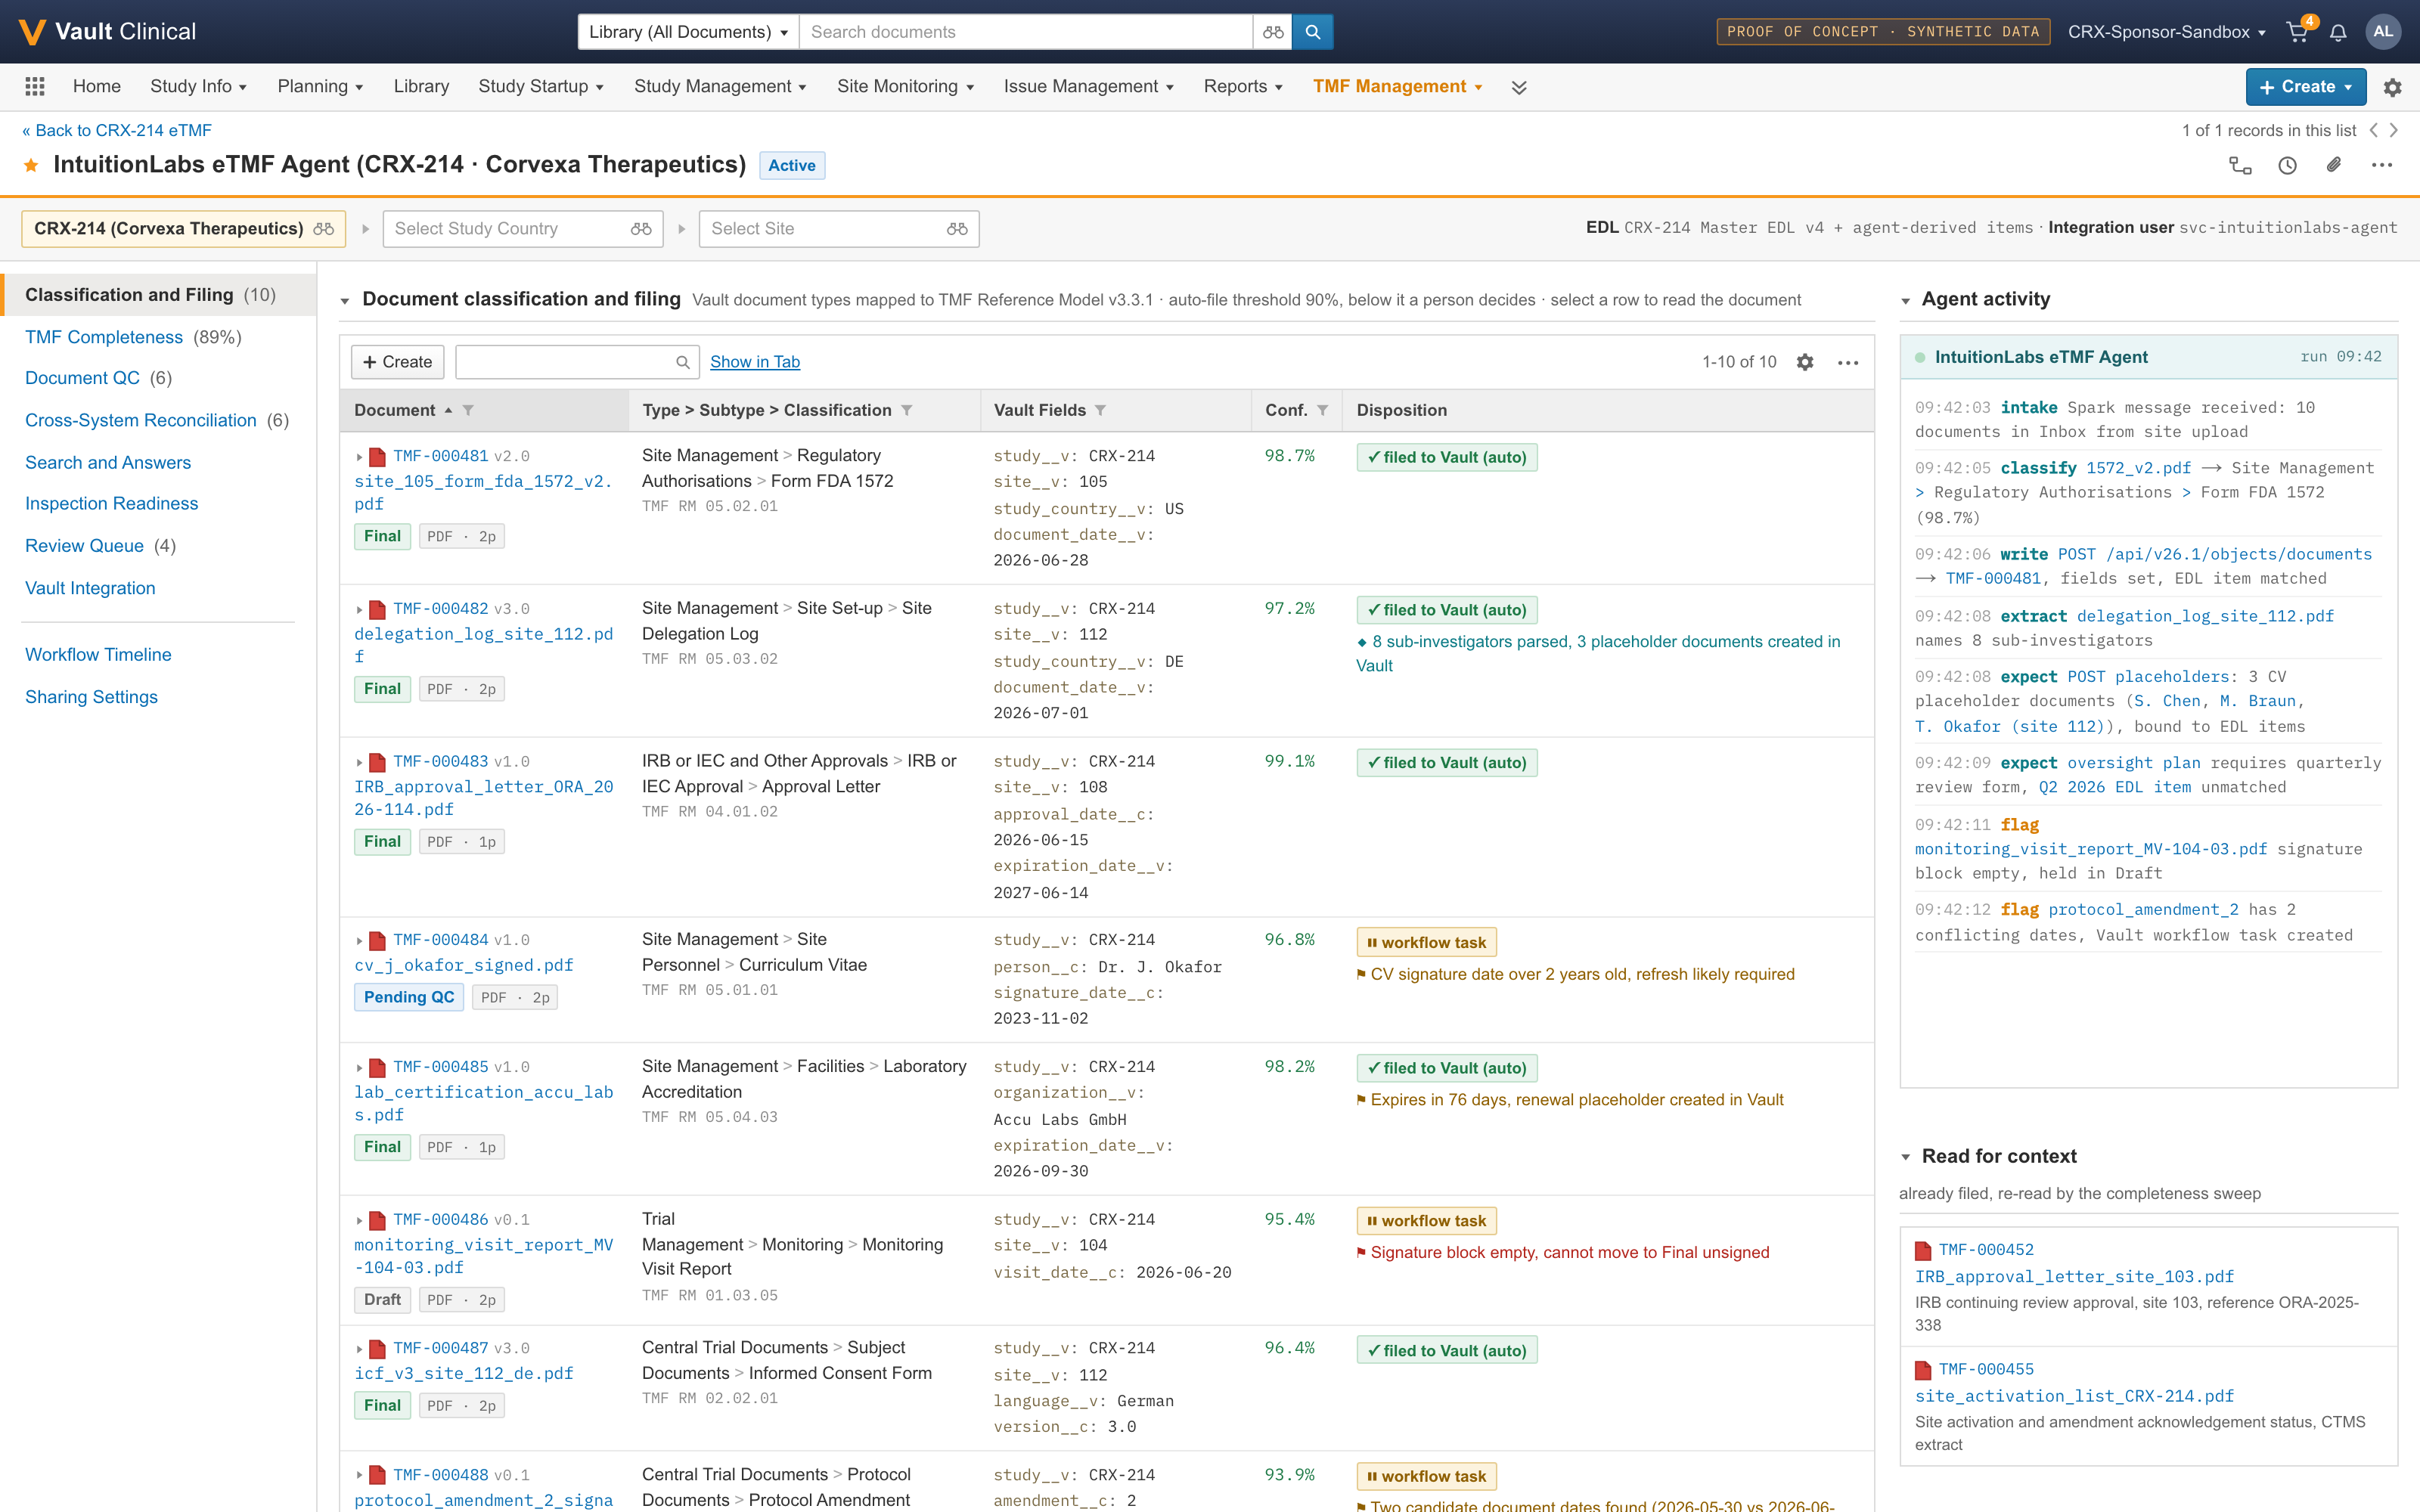Screen dimensions: 2420x1512
Task: Click the blue magnifier search button
Action: point(1312,32)
